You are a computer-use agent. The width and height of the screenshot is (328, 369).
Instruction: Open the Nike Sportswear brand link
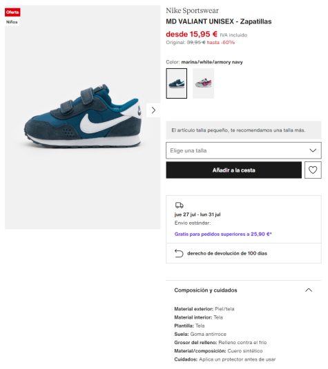[x=192, y=10]
